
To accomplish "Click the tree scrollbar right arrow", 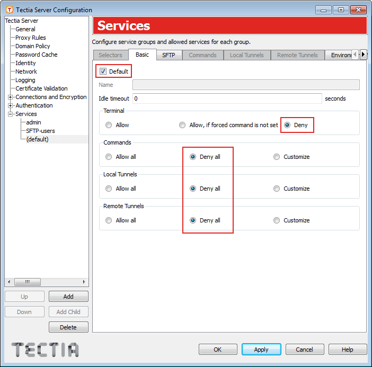I will click(84, 282).
